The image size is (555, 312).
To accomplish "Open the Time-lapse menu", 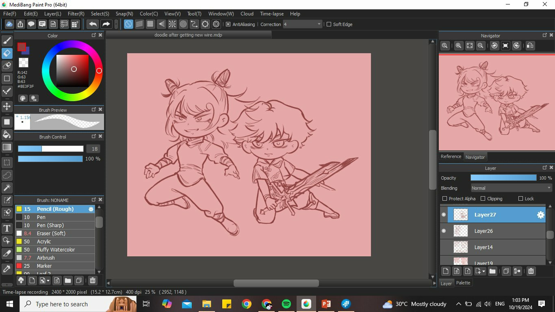I will (x=272, y=14).
